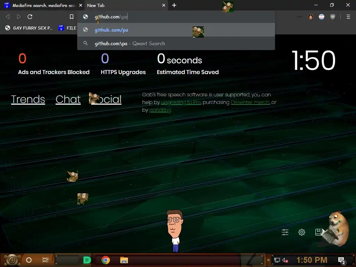Click the network icon in system tray
Screen dimensions: 356x267
pyautogui.click(x=277, y=260)
